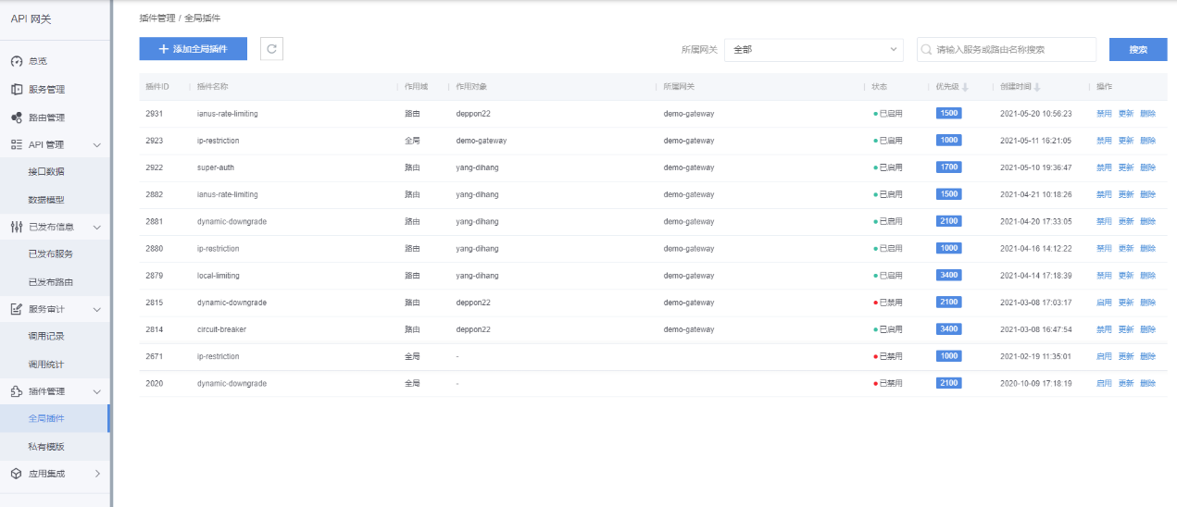Screen dimensions: 1177x507
Task: Go to 已发布服务 in the sidebar
Action: click(50, 253)
